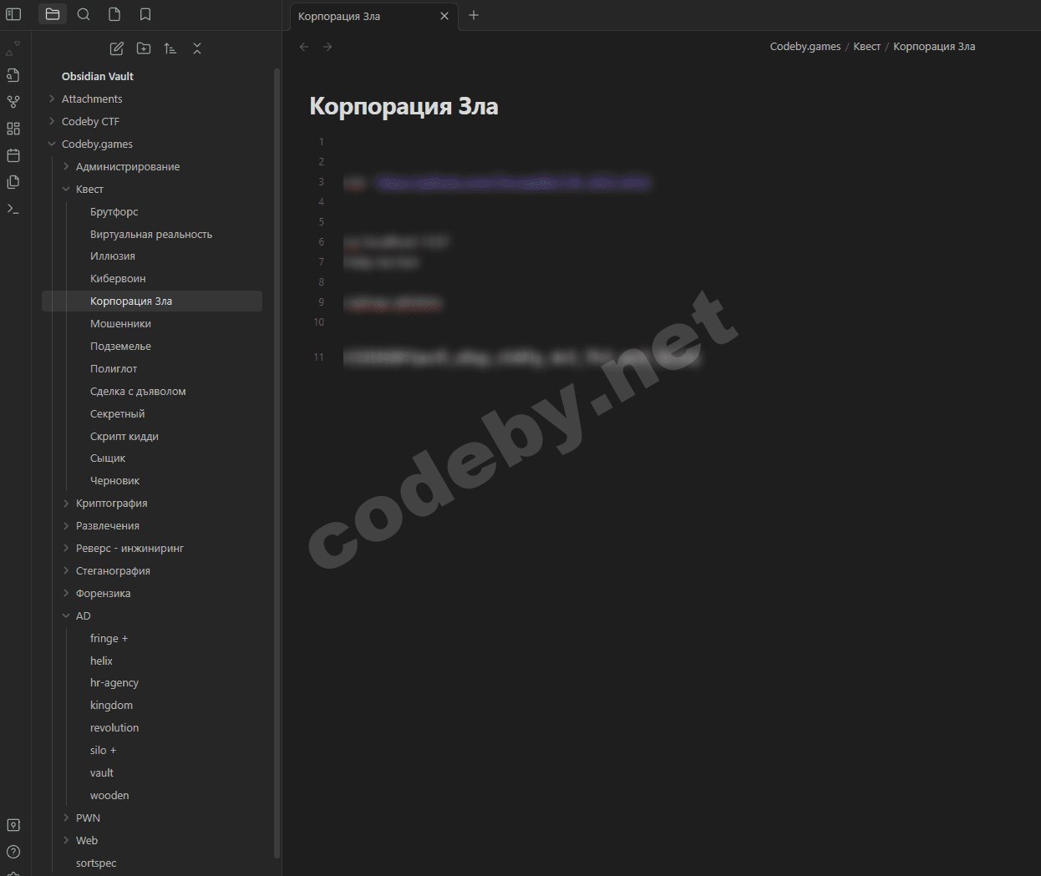Image resolution: width=1041 pixels, height=876 pixels.
Task: Close the Корпорация Зла tab
Action: 444,16
